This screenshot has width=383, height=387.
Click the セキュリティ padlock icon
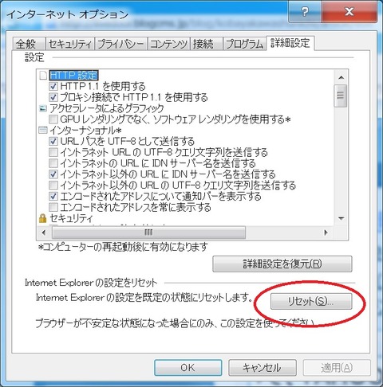42,218
